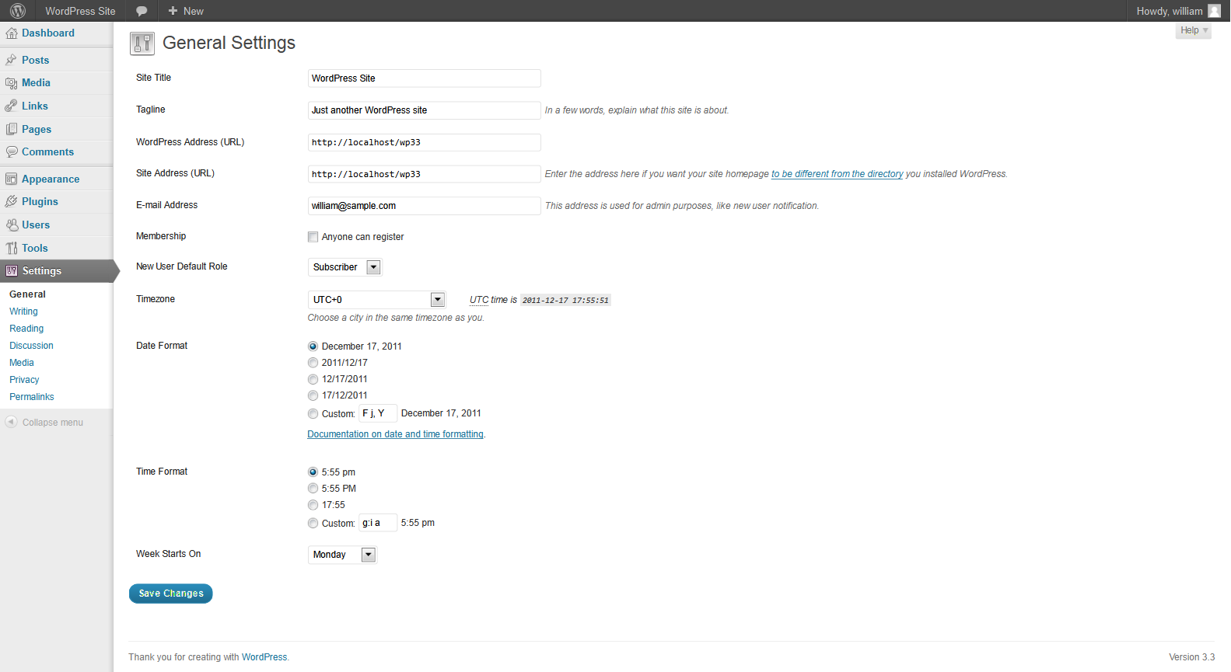Open the Writing settings page

point(23,312)
